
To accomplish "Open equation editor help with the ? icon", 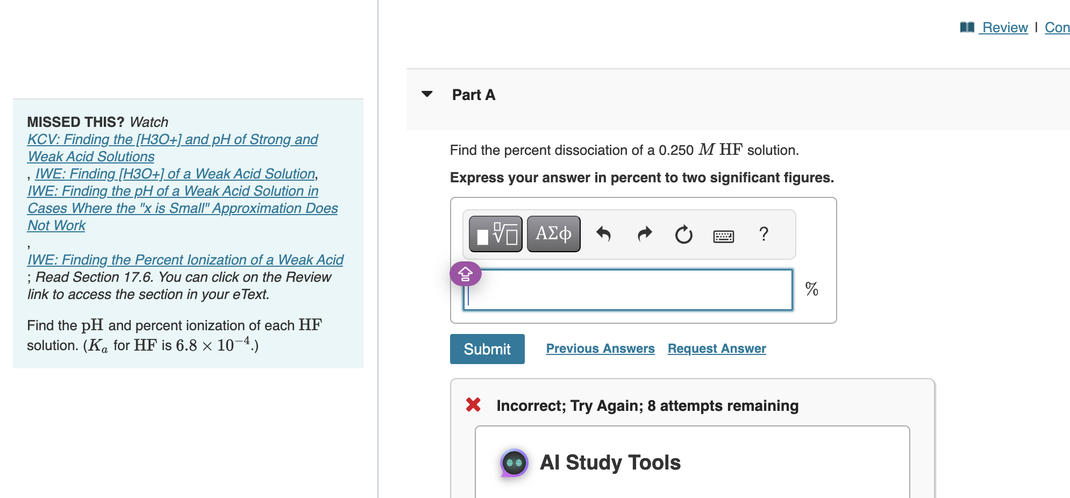I will coord(763,233).
